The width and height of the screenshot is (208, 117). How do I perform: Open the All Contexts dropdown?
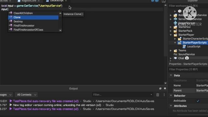pos(26,95)
